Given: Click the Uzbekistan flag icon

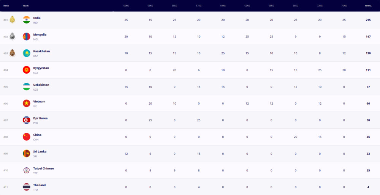Looking at the screenshot, I should tap(27, 86).
